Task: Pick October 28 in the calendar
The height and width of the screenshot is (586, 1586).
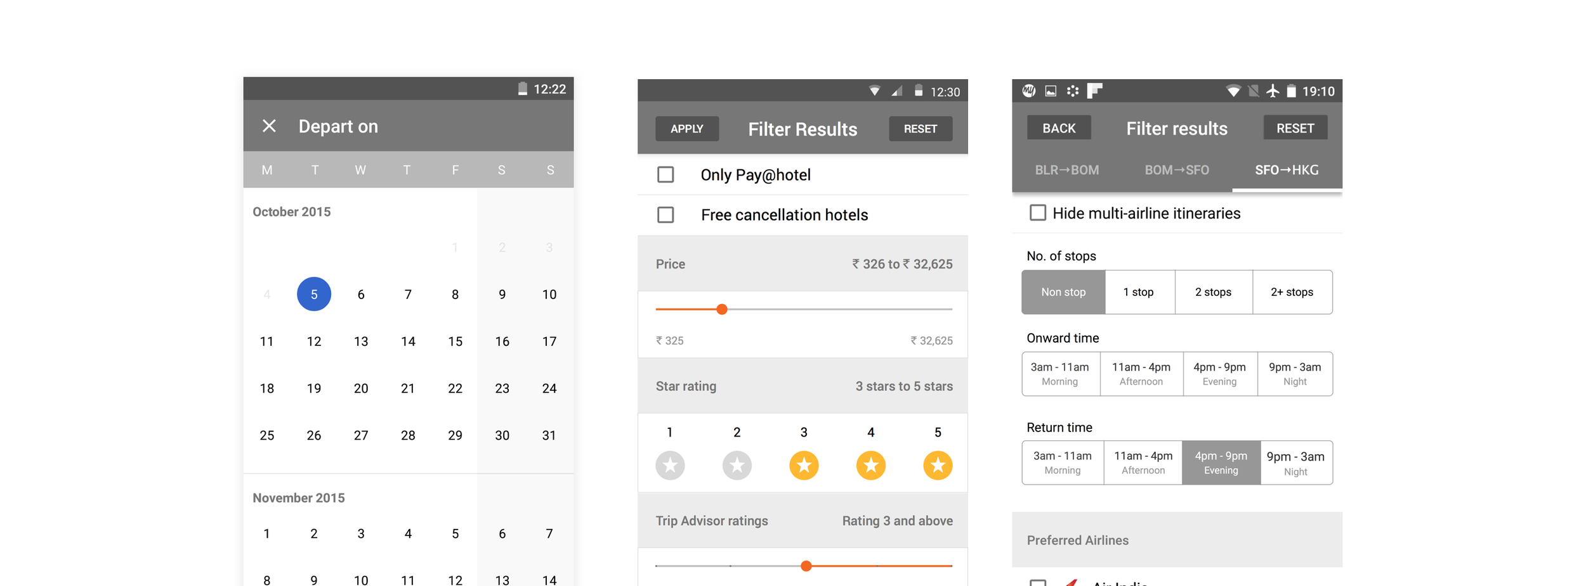Action: pyautogui.click(x=408, y=435)
